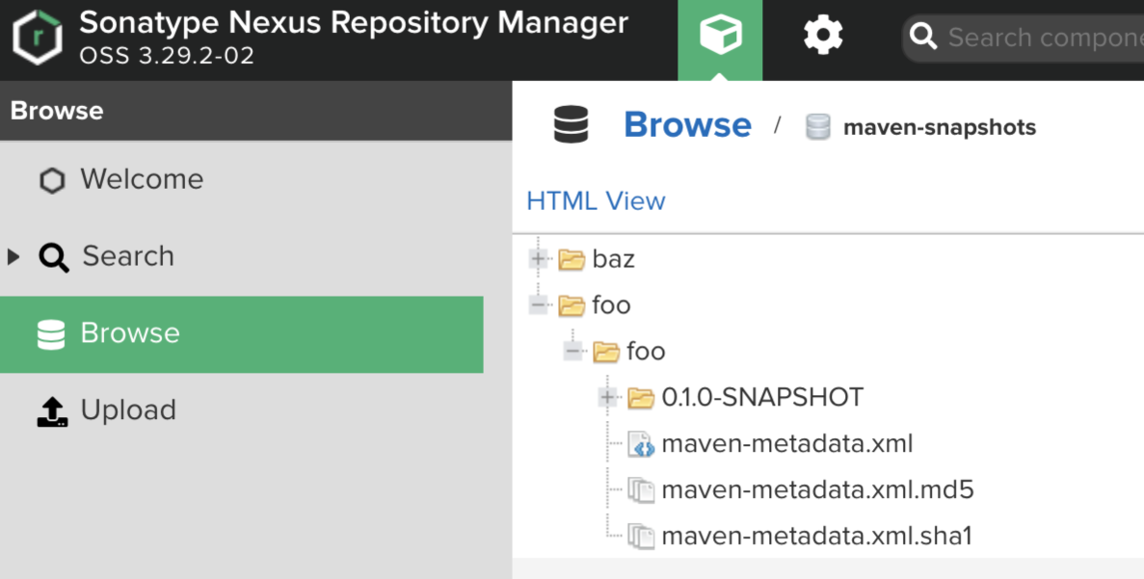Viewport: 1144px width, 579px height.
Task: Click the Browse breadcrumb link
Action: click(x=687, y=125)
